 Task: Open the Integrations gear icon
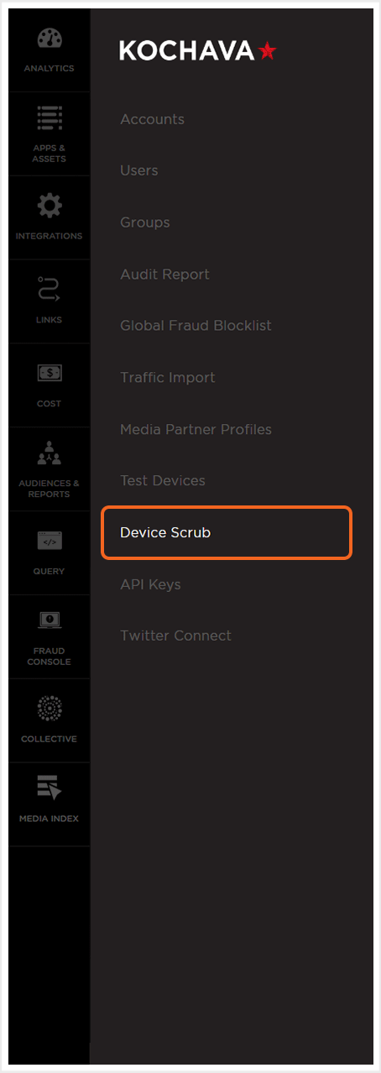(49, 206)
